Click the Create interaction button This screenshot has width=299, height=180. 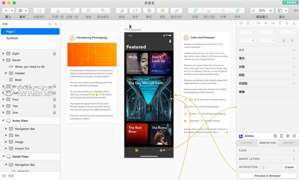tap(289, 167)
